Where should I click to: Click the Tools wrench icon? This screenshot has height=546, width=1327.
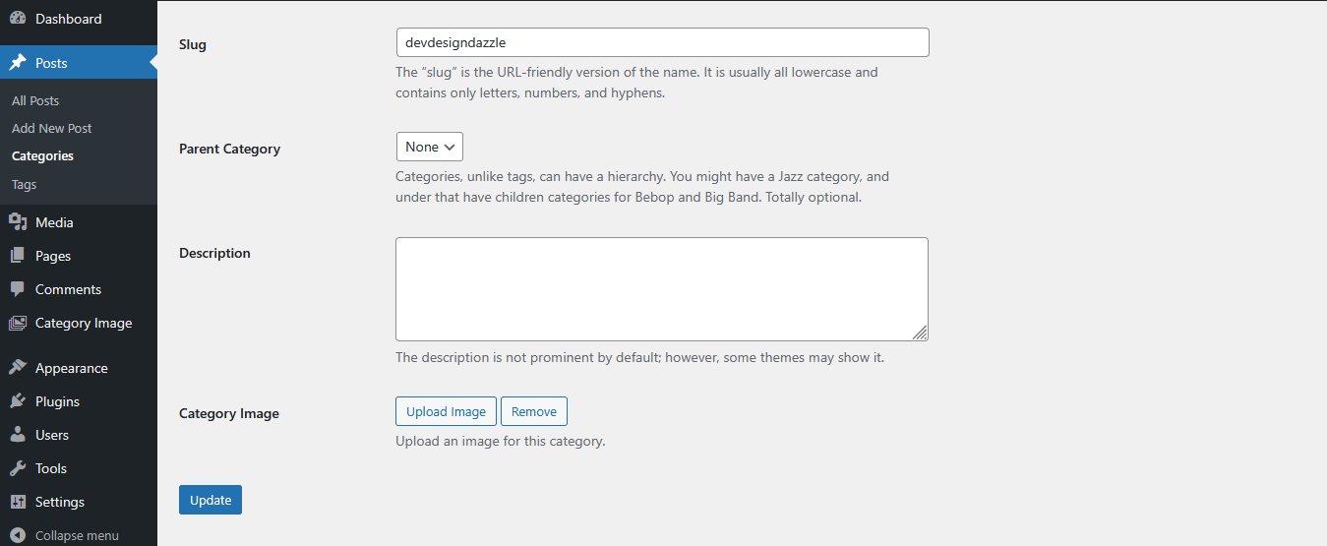pos(18,468)
